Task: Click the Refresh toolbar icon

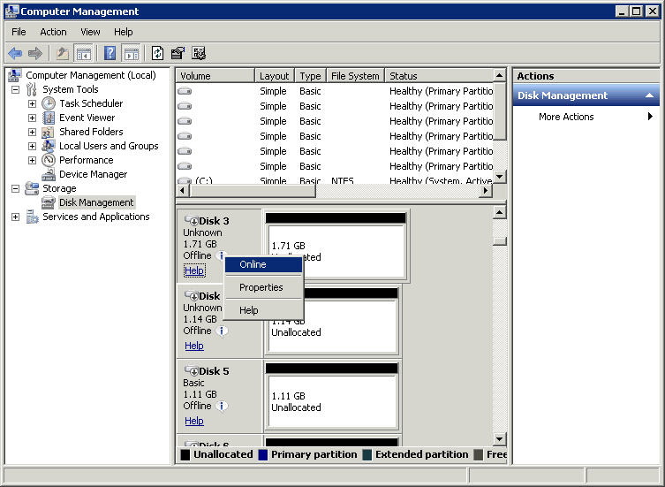Action: [157, 54]
